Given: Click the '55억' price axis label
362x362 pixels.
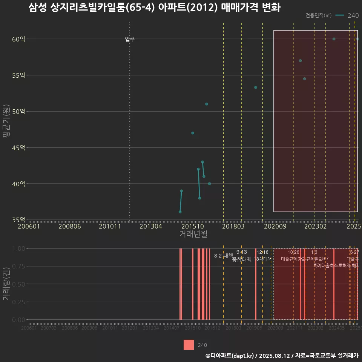Looking at the screenshot, I should (x=18, y=75).
